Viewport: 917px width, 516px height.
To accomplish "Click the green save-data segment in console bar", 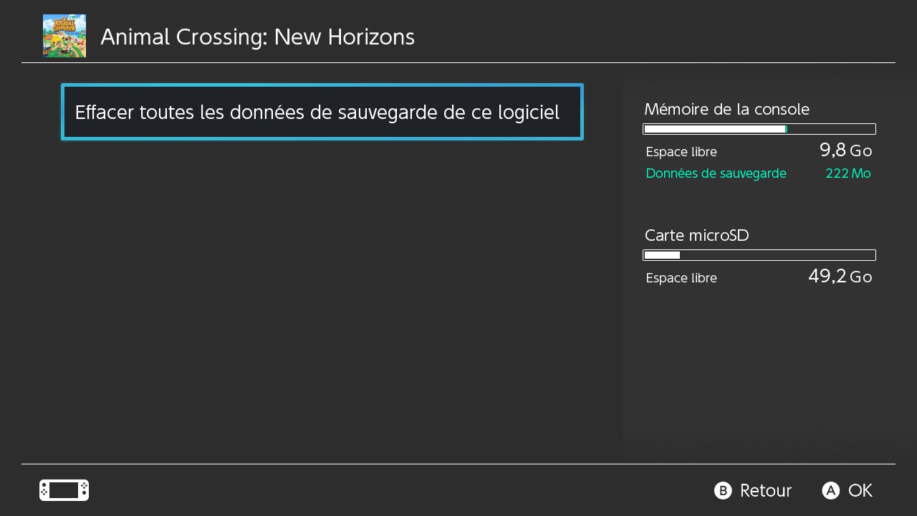I will [787, 129].
